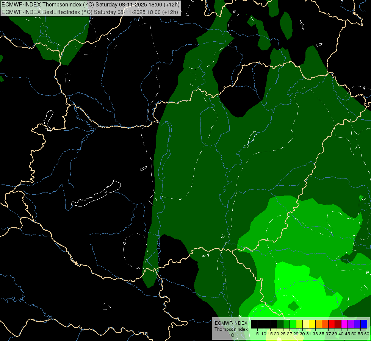
Task: Select the magenta 40–45 legend swatch
Action: click(344, 324)
